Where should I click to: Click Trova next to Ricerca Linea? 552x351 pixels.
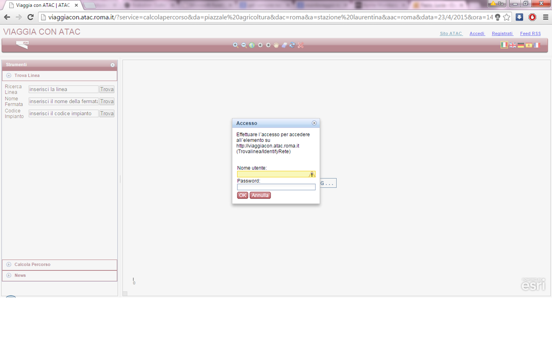[107, 89]
